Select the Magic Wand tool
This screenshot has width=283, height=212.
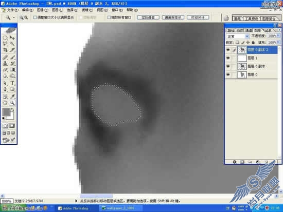click(x=12, y=44)
